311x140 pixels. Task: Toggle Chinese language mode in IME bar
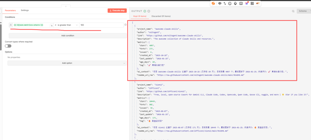point(220,3)
